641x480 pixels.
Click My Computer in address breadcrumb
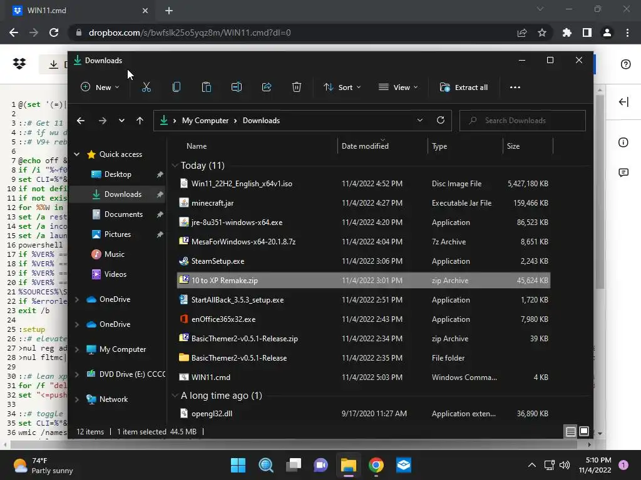pyautogui.click(x=205, y=121)
